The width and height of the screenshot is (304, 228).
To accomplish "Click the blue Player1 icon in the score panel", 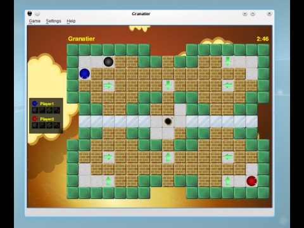I will point(35,103).
